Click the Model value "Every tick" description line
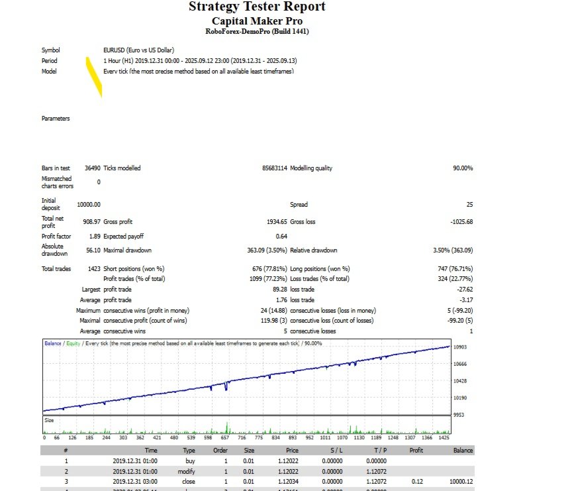Viewport: 570px width, 491px height. click(199, 72)
